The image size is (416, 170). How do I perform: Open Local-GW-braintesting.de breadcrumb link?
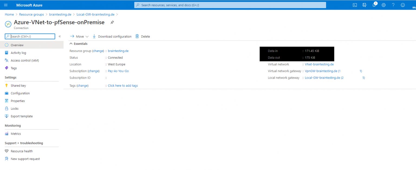[x=96, y=14]
